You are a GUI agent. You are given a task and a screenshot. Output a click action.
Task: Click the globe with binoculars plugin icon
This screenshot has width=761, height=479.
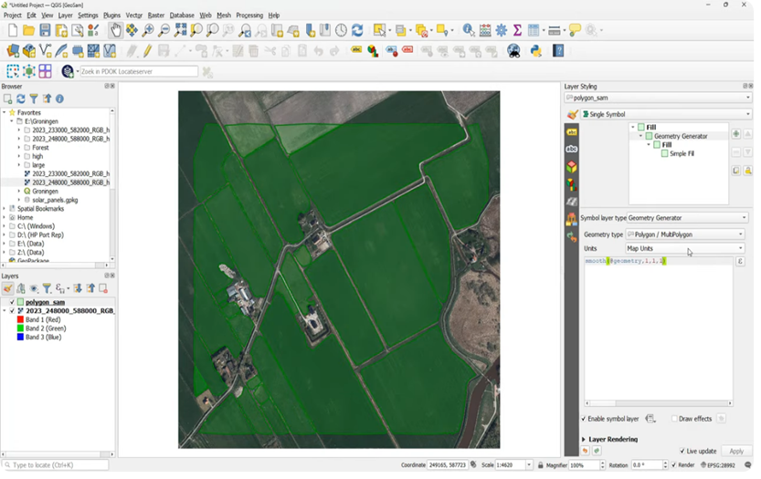click(513, 51)
